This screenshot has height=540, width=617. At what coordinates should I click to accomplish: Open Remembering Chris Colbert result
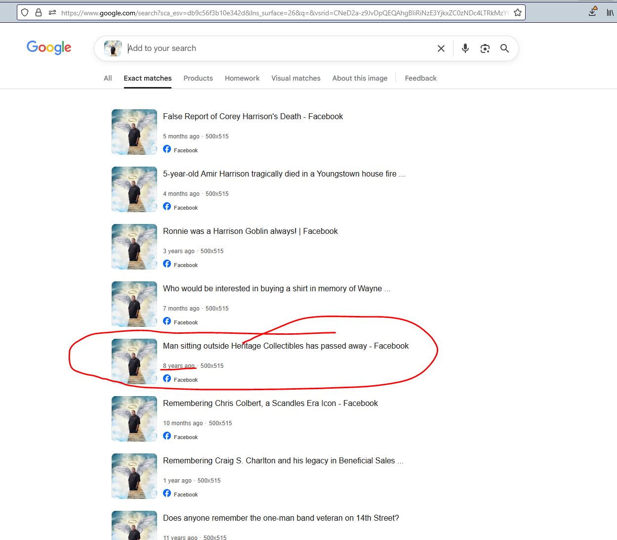click(x=270, y=404)
